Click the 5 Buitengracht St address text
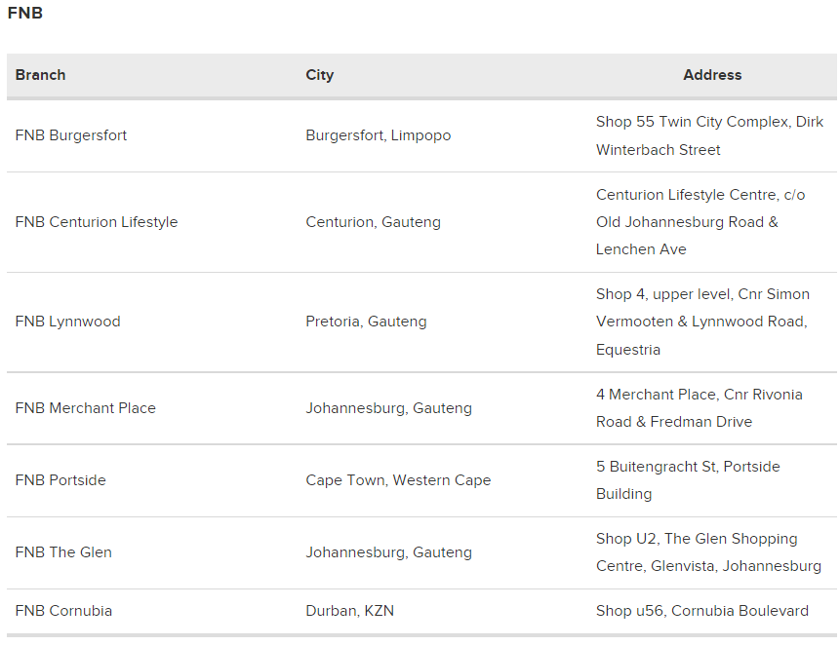 tap(688, 480)
